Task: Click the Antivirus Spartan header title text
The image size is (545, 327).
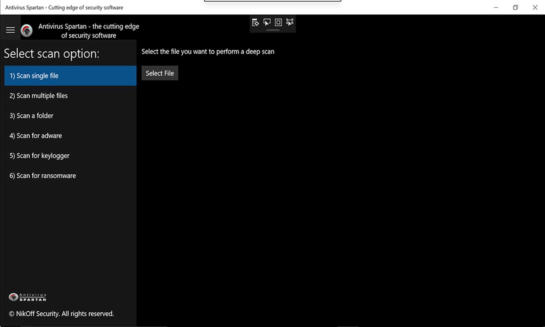Action: click(89, 31)
